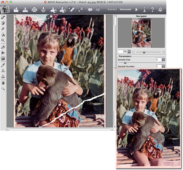The height and width of the screenshot is (170, 183).
Task: Click the Sample Size stepper arrows
Action: pyautogui.click(x=163, y=60)
